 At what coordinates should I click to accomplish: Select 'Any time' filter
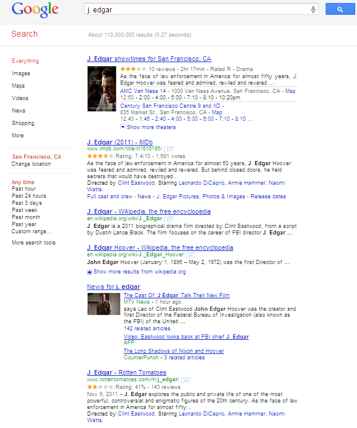point(23,182)
